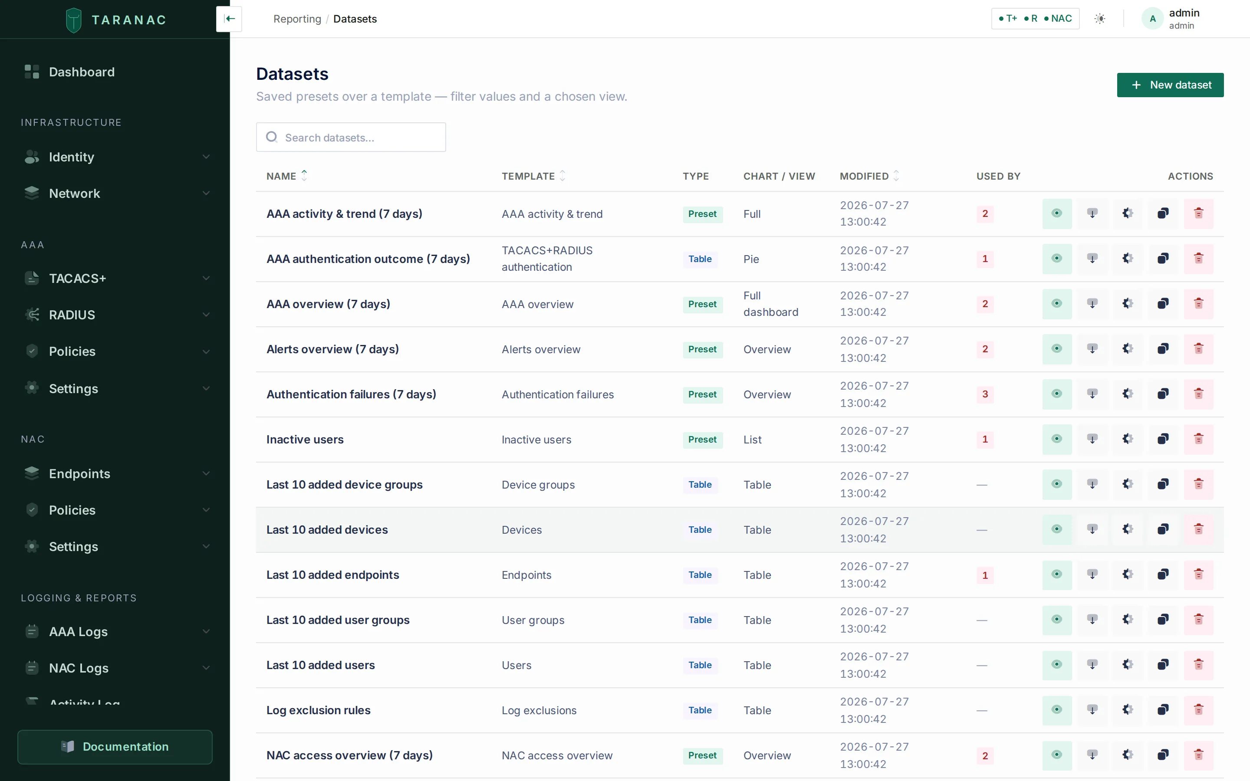Expand the Settings chevron under NAC
1250x781 pixels.
point(206,547)
